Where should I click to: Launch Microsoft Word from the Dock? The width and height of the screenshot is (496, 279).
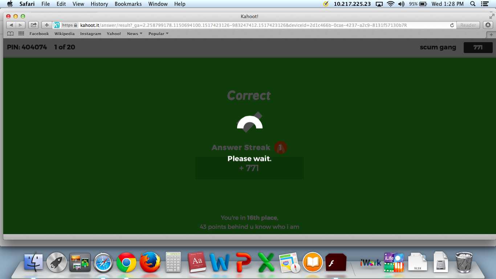pos(220,262)
